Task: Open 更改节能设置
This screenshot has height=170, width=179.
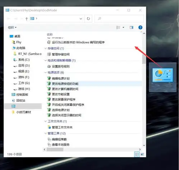Action: click(x=58, y=94)
